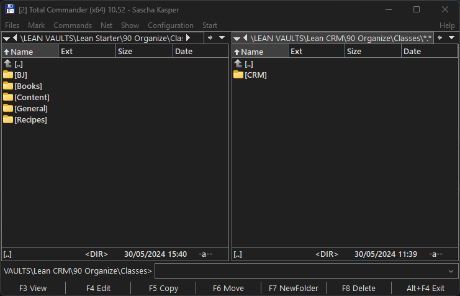
Task: Select the [Books] folder name
Action: click(28, 86)
